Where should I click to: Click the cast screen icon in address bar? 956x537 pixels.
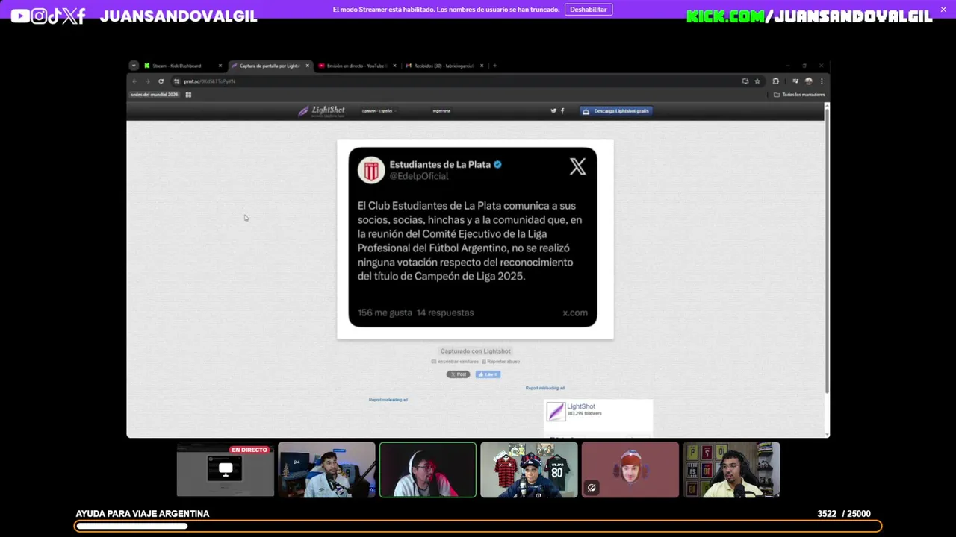click(x=745, y=81)
